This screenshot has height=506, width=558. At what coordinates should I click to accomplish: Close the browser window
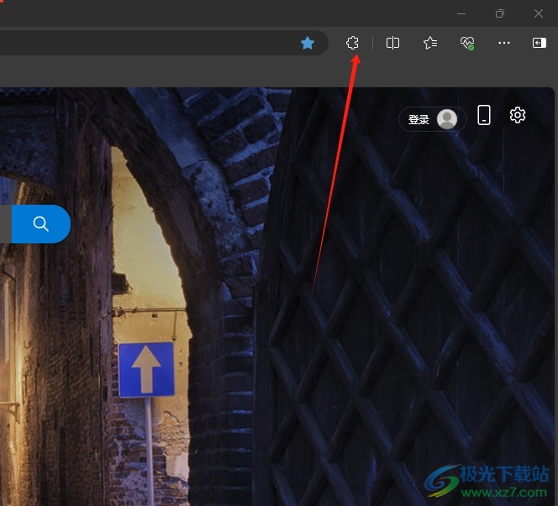(539, 14)
